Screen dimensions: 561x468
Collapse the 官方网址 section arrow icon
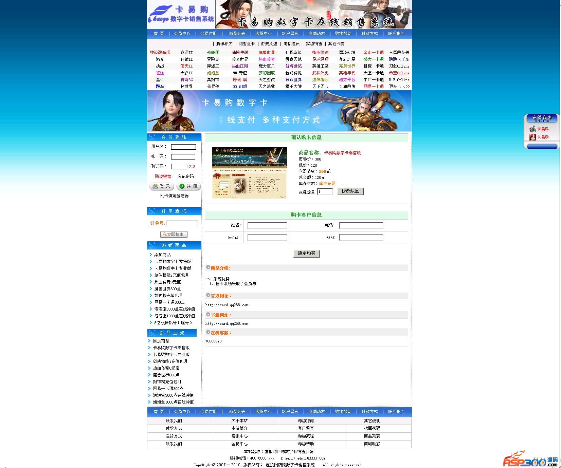tap(208, 295)
